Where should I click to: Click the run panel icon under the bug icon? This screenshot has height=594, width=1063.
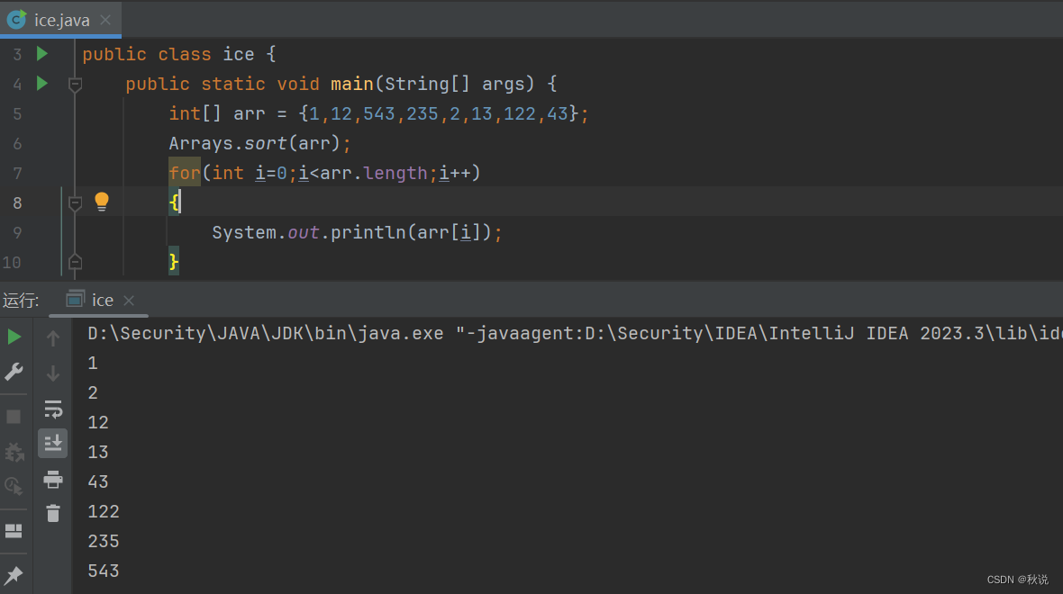coord(14,486)
